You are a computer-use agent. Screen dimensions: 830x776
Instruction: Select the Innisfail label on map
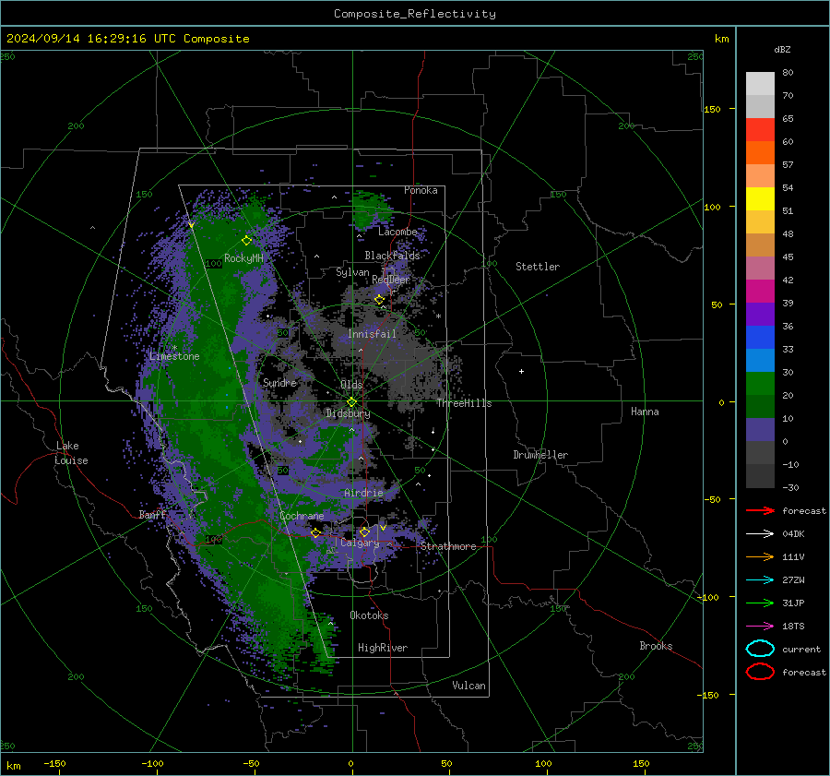click(372, 334)
